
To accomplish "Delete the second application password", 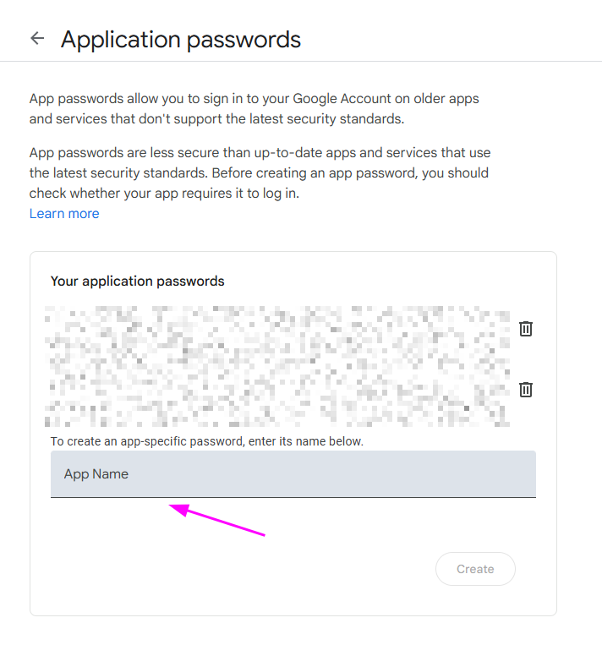I will tap(525, 389).
